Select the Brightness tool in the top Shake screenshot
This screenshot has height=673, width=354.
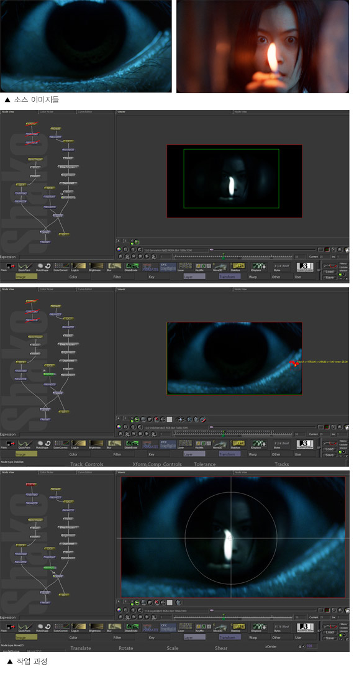coord(95,267)
